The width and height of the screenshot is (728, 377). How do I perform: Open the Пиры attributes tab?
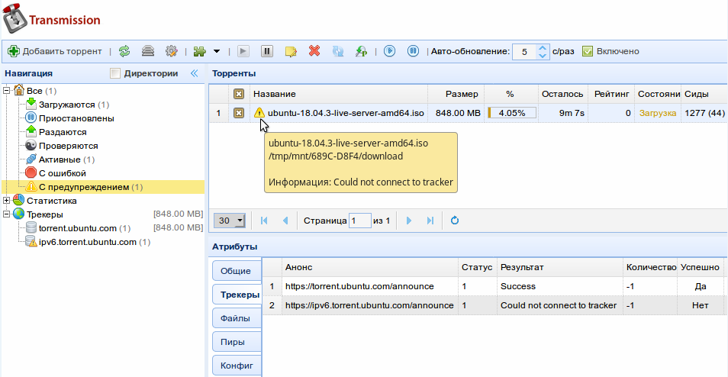pos(236,341)
